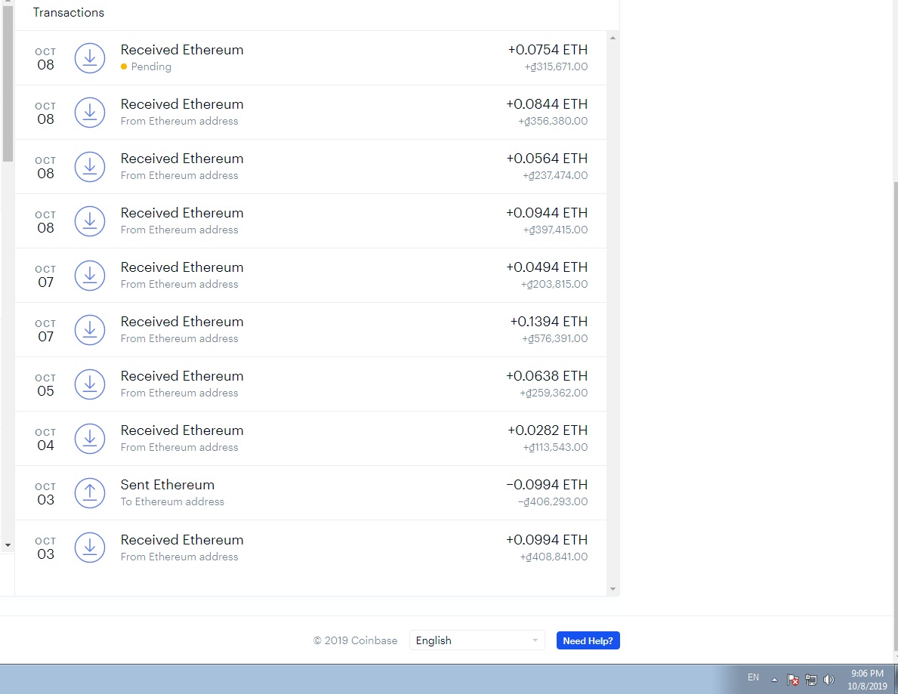898x694 pixels.
Task: Click the +₫315,671.00 fiat value
Action: point(556,66)
